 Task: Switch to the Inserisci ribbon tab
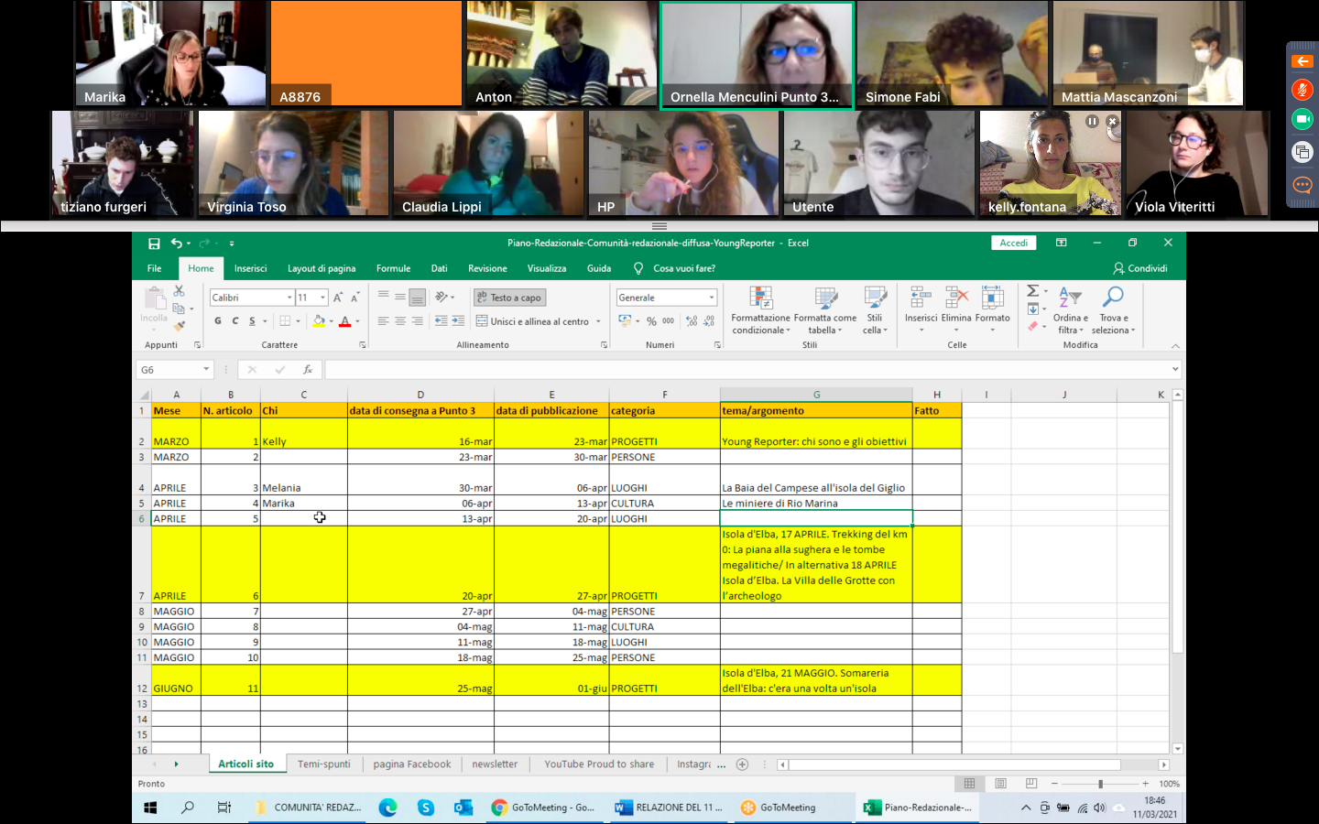[250, 268]
